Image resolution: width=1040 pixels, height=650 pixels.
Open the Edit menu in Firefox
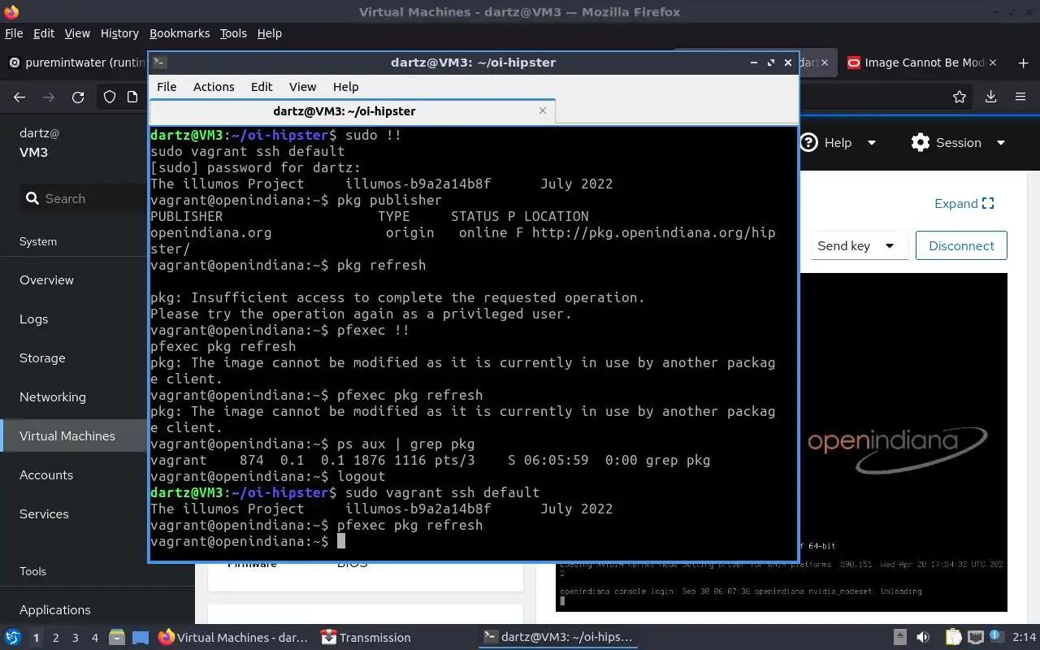44,33
